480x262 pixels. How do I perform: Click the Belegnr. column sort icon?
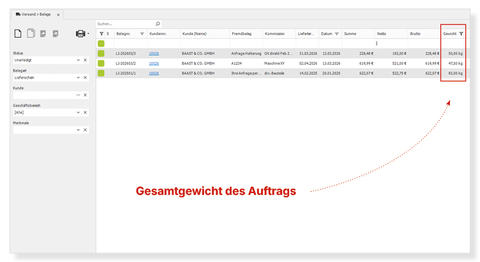[142, 33]
